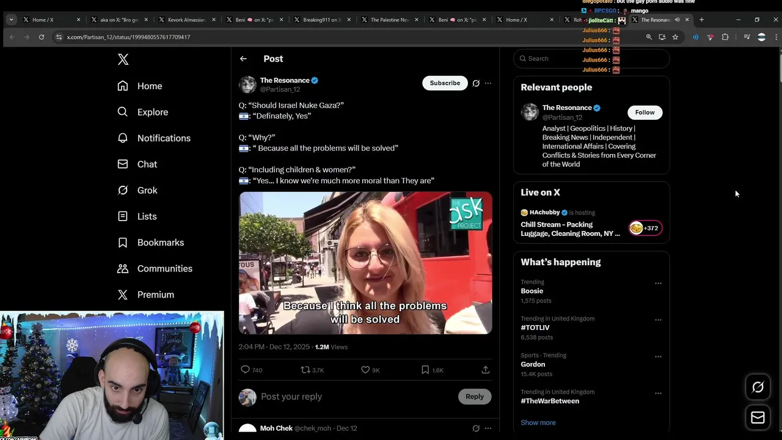Open Moh Chek's reply more options

click(488, 428)
